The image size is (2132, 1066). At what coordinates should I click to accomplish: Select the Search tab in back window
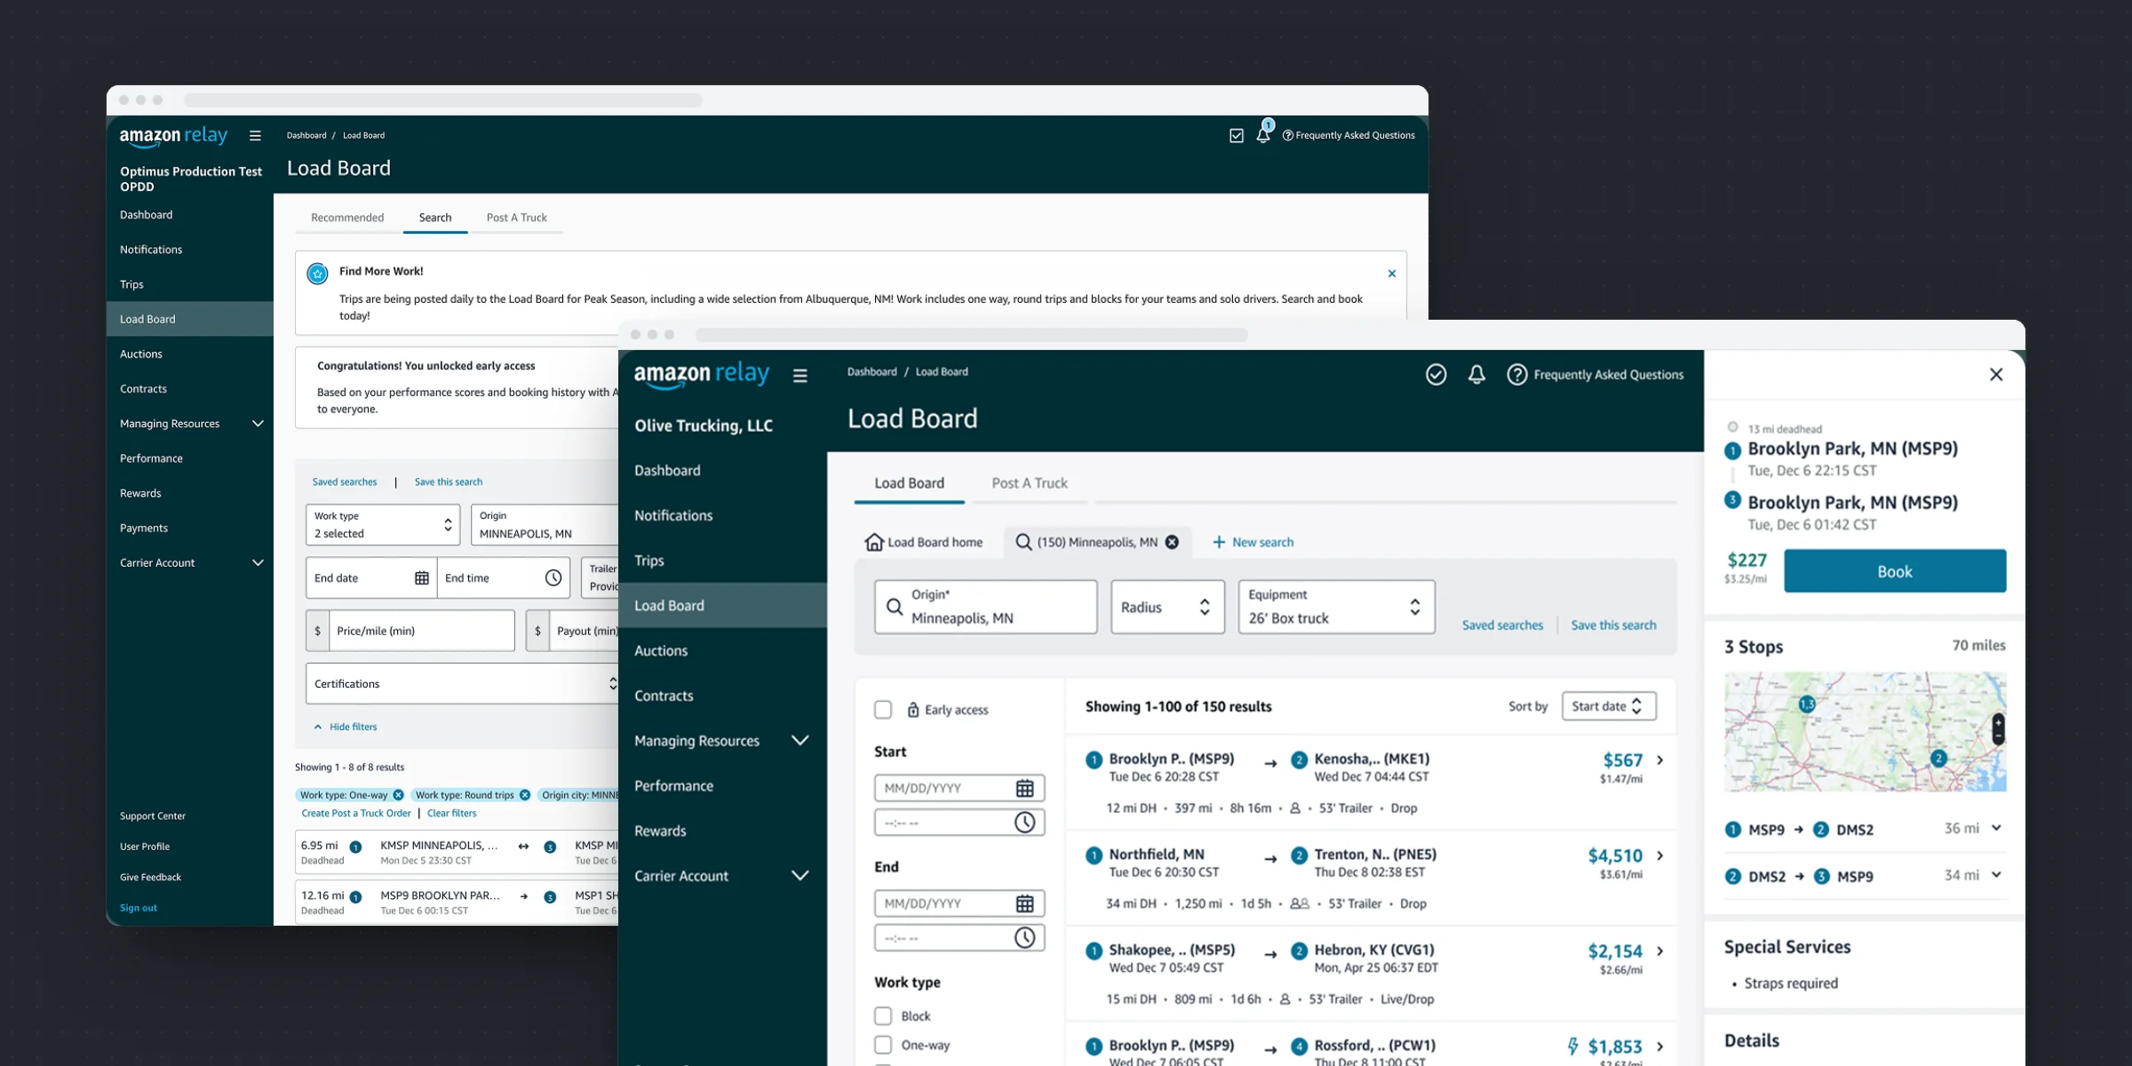pyautogui.click(x=435, y=218)
